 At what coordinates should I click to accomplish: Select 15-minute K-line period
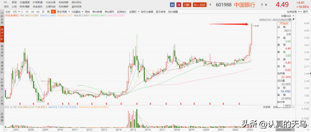pyautogui.click(x=27, y=12)
